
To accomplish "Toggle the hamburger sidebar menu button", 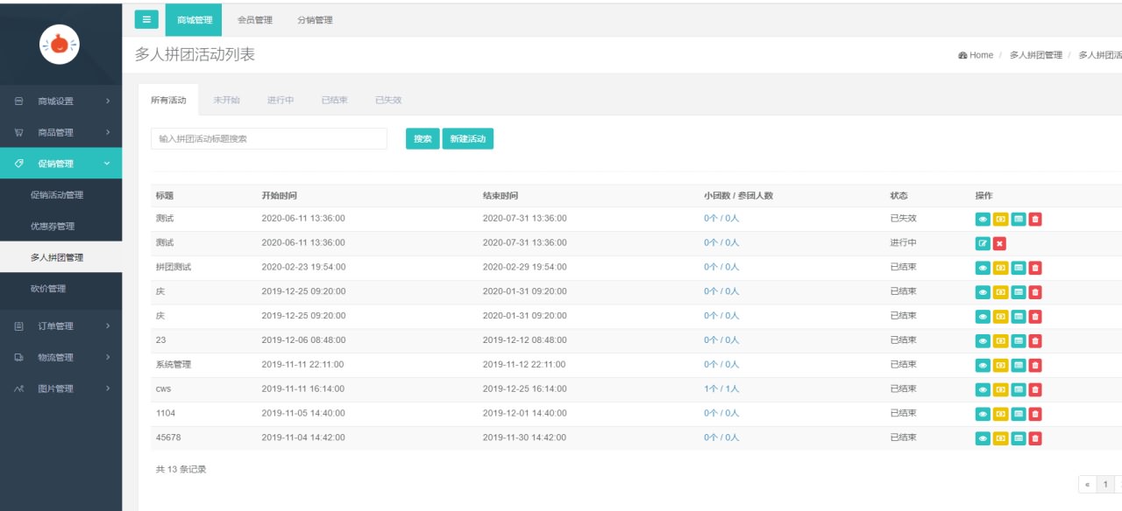I will coord(146,19).
